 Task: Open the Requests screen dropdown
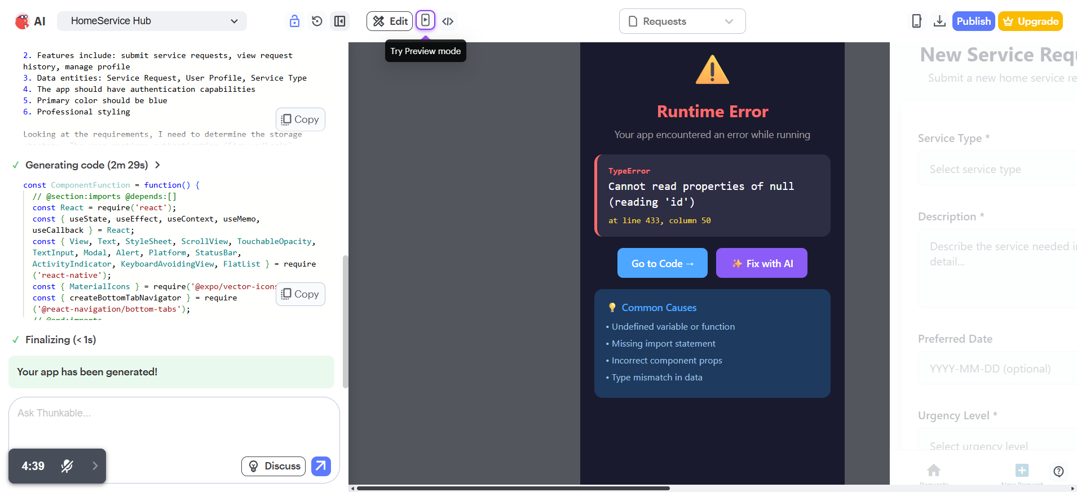pyautogui.click(x=682, y=21)
